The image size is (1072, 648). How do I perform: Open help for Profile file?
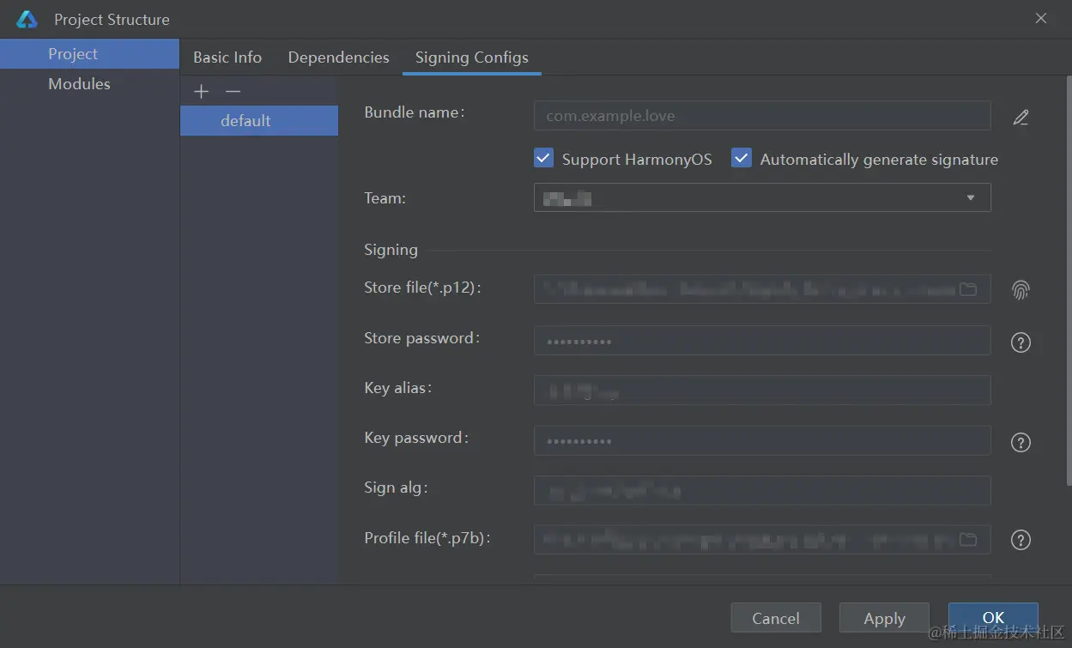pyautogui.click(x=1021, y=540)
